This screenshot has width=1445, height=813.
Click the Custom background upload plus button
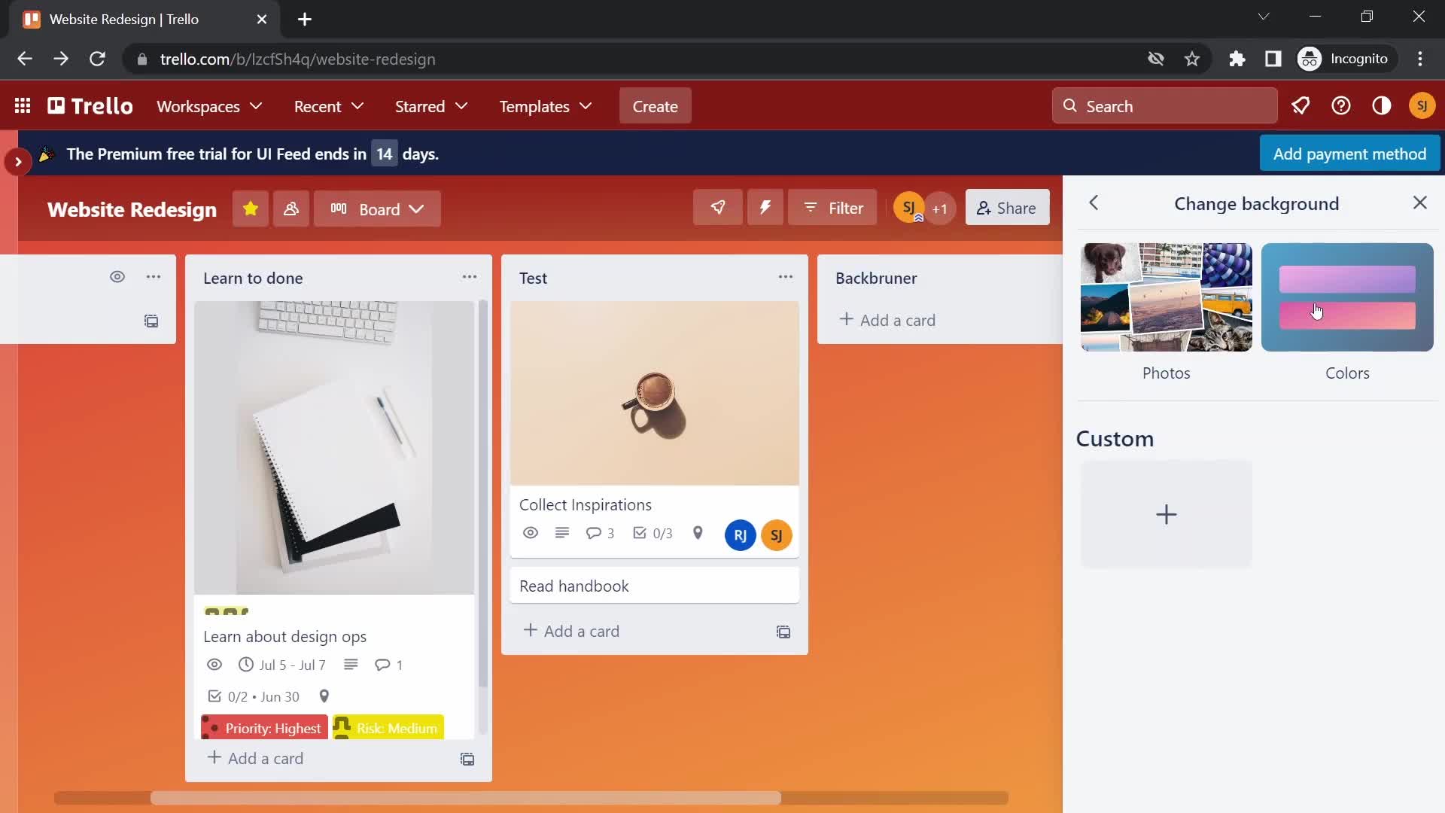click(x=1166, y=514)
